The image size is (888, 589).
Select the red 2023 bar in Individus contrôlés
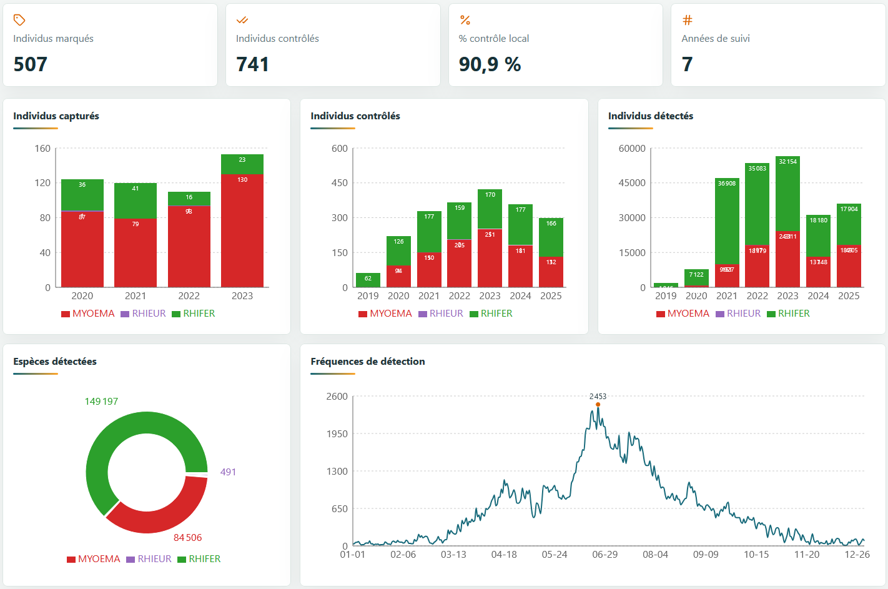pyautogui.click(x=490, y=258)
